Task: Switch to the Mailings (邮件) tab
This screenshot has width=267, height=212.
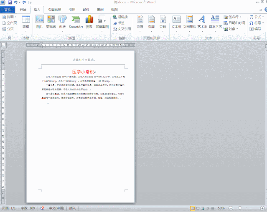Action: click(x=86, y=10)
